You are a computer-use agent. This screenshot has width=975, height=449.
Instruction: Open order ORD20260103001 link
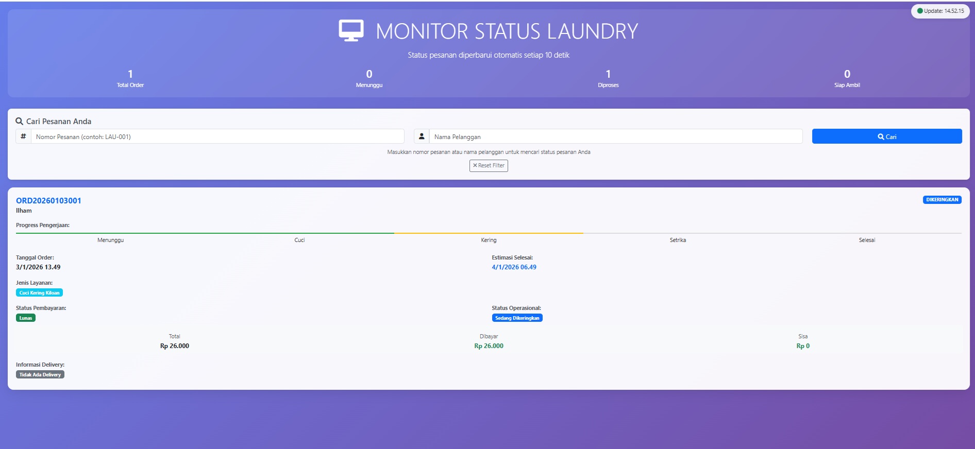(x=48, y=201)
